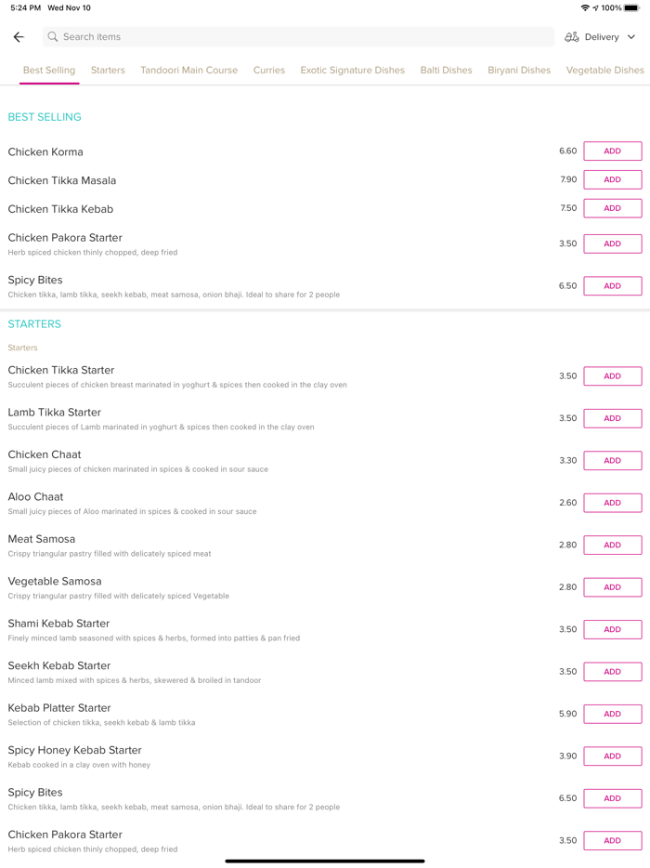
Task: Select the Curries tab
Action: coord(269,71)
